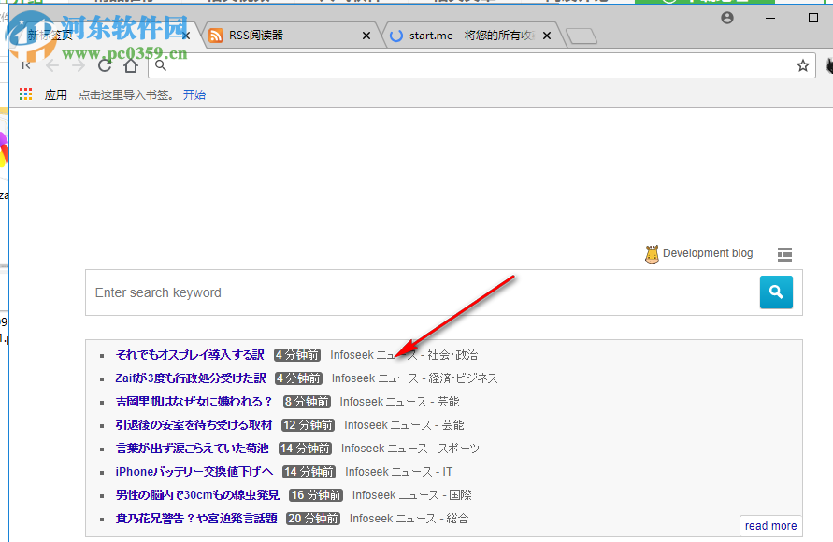Go back using the back arrow
Viewport: 833px width, 542px height.
pos(52,66)
